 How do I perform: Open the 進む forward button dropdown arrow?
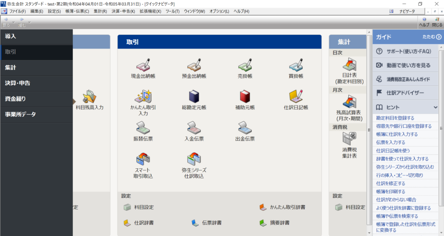pos(29,22)
